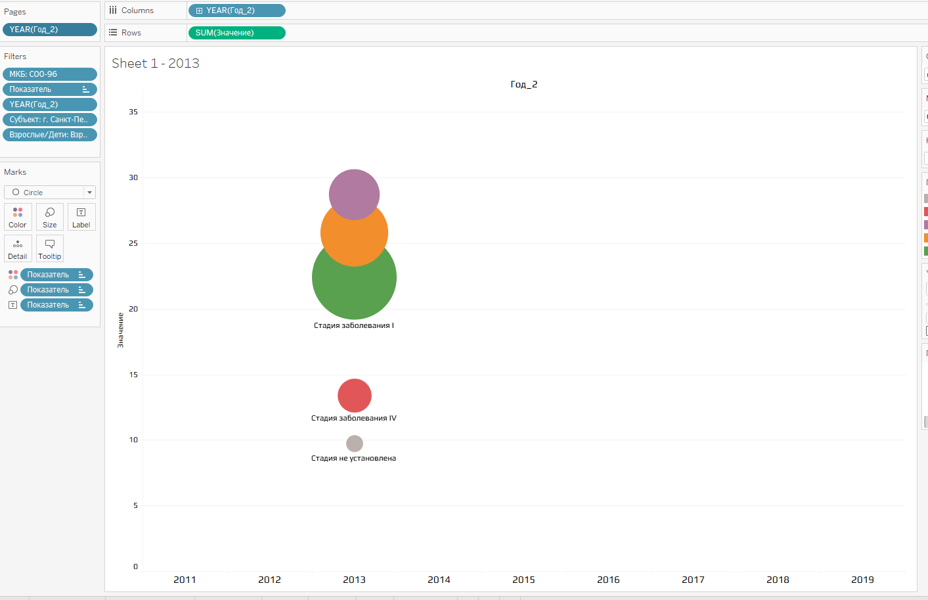Select Показатель pill on Color mark
This screenshot has width=928, height=600.
pos(56,275)
